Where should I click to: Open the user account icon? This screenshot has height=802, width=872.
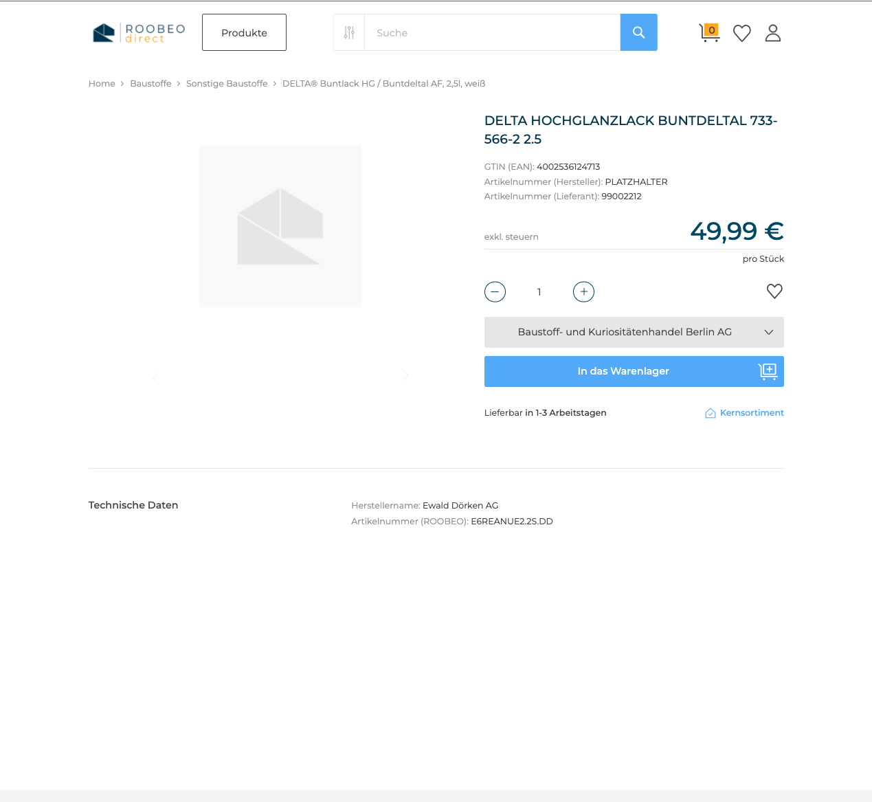[x=773, y=33]
